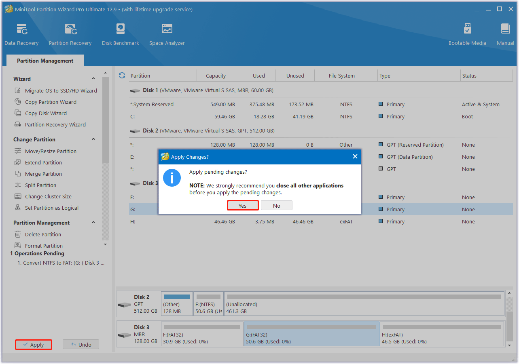Collapse the Change Partition section
The width and height of the screenshot is (519, 364).
click(x=93, y=139)
